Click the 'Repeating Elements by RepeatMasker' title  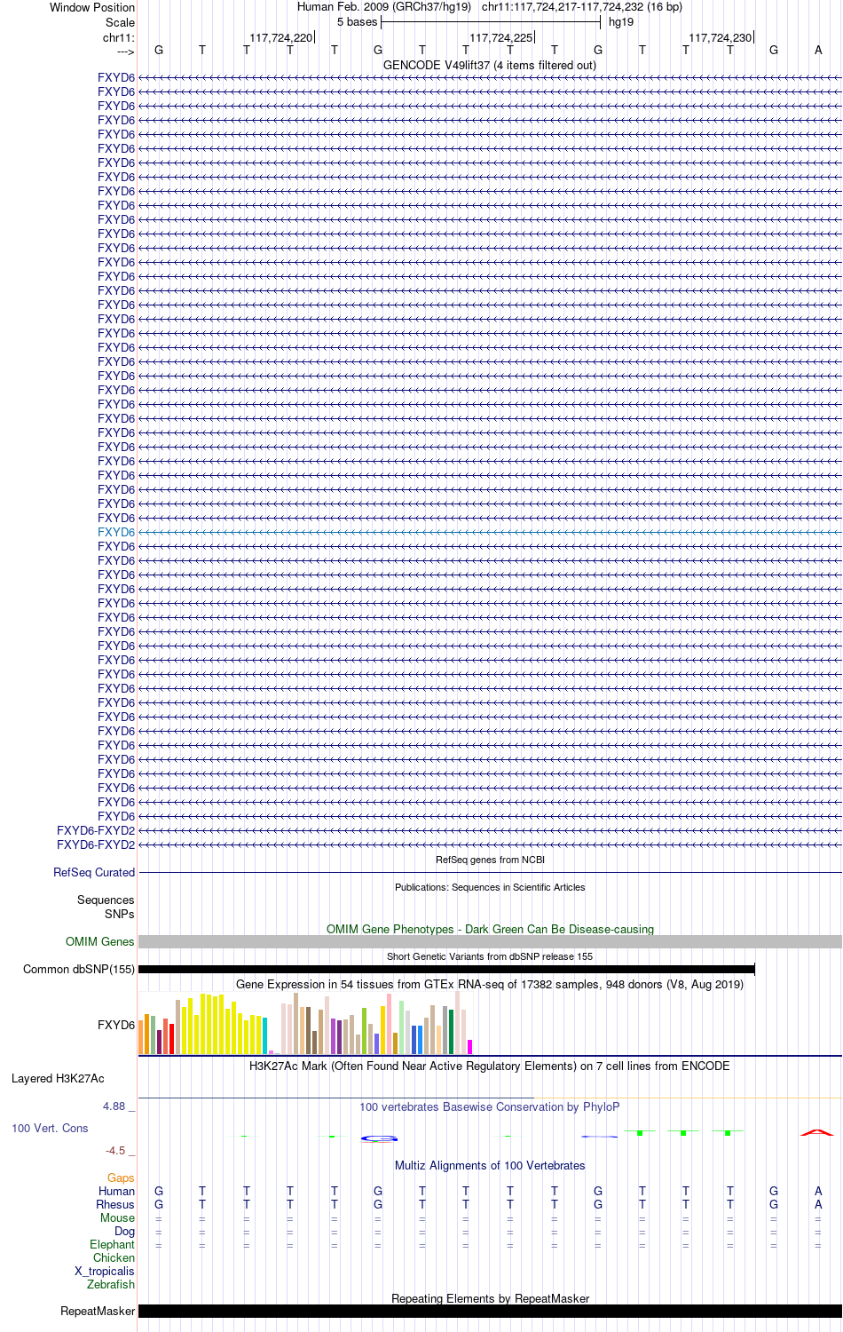point(490,1298)
